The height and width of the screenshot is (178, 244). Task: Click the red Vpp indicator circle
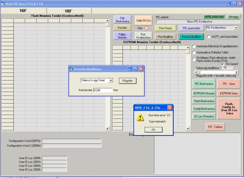coord(146,28)
